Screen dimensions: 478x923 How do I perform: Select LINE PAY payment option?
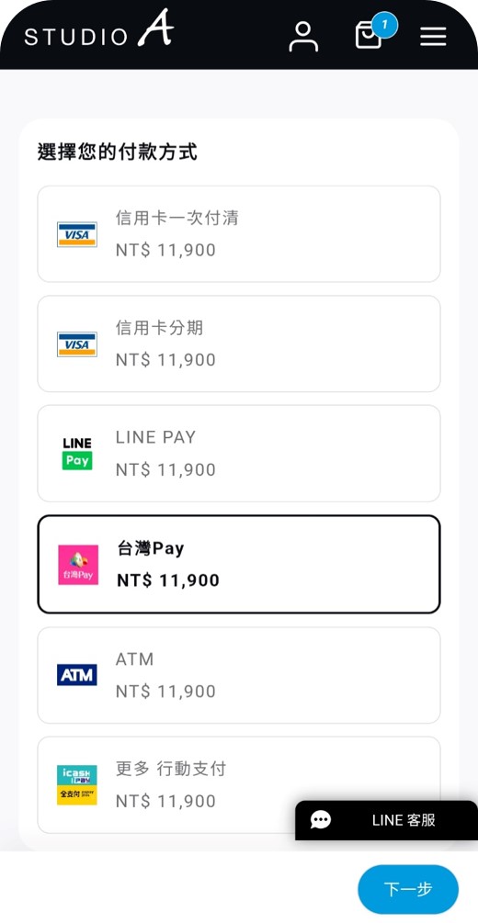click(x=239, y=454)
